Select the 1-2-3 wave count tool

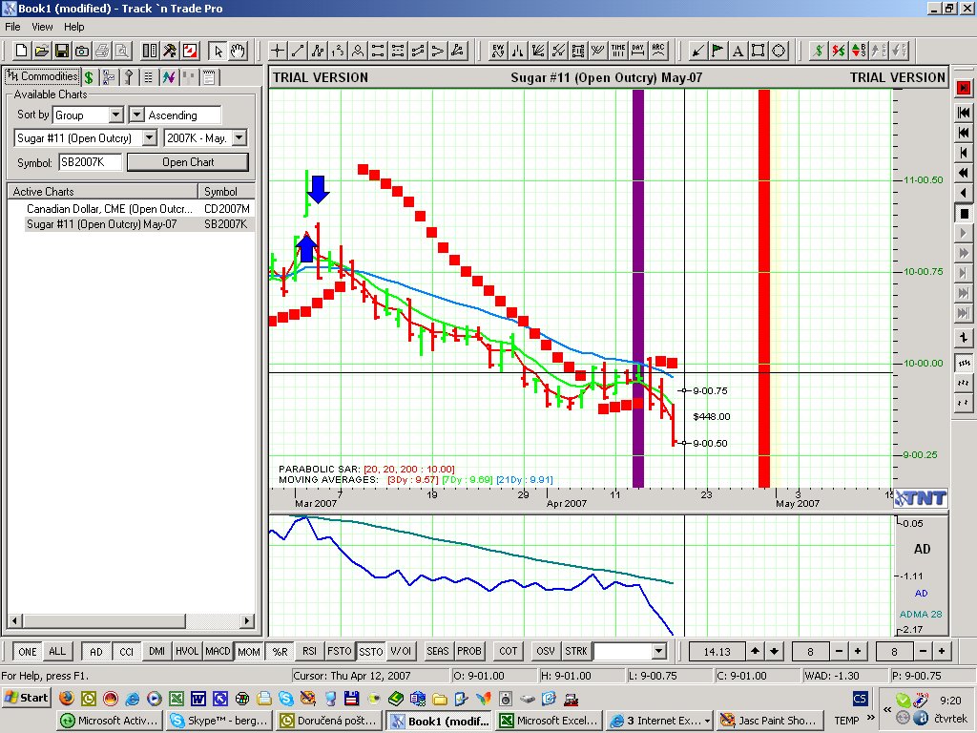coord(338,51)
